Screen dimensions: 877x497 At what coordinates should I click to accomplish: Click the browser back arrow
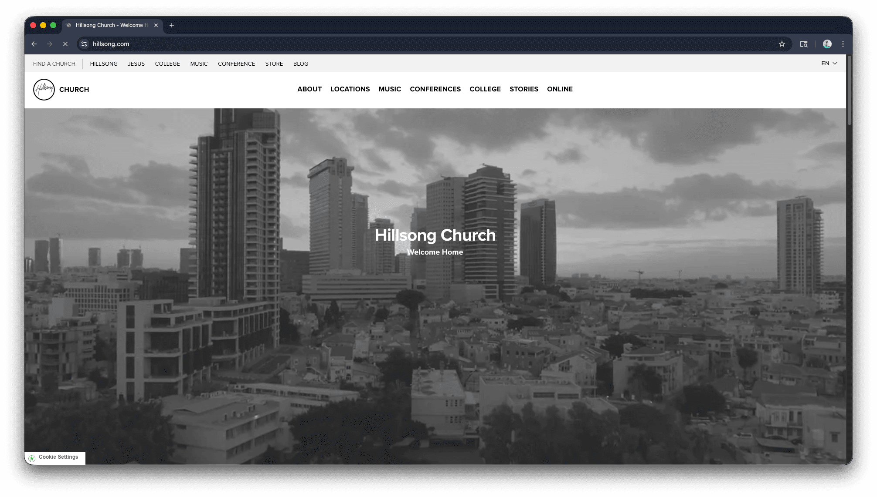point(34,44)
